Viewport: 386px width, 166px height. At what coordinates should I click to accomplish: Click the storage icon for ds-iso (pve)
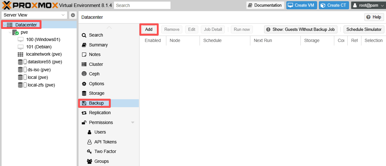22,70
